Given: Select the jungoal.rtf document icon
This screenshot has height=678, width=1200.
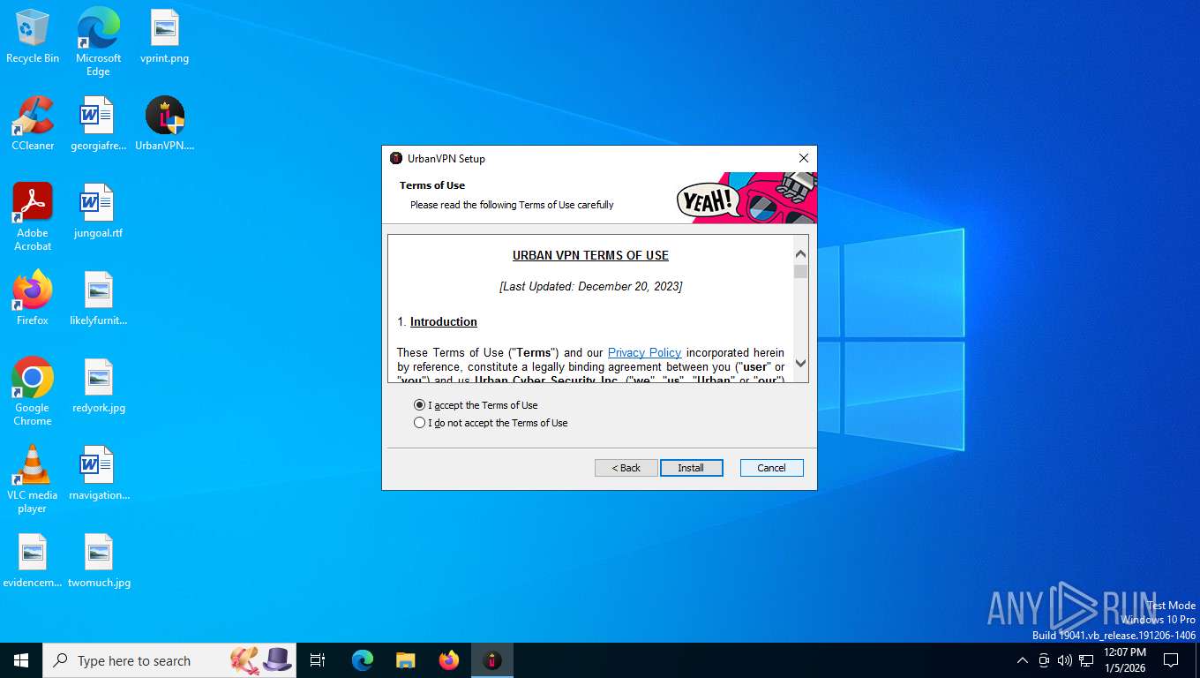Looking at the screenshot, I should [98, 211].
